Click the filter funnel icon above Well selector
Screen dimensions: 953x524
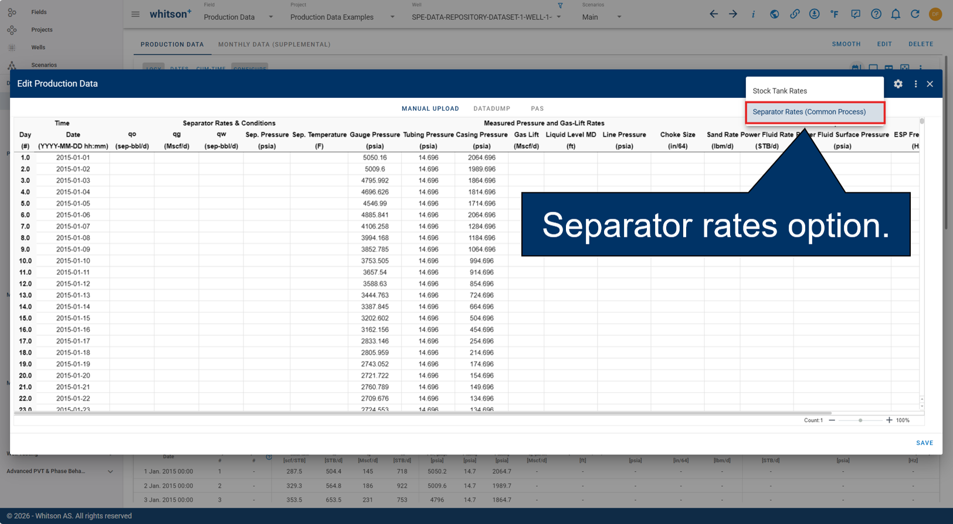click(560, 6)
